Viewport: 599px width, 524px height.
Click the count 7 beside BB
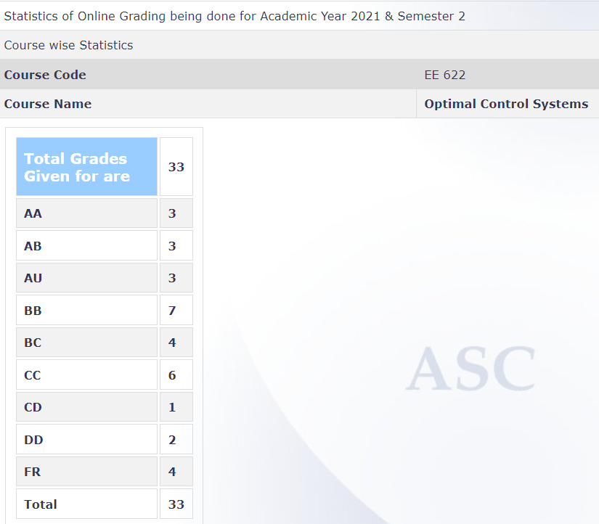coord(176,310)
